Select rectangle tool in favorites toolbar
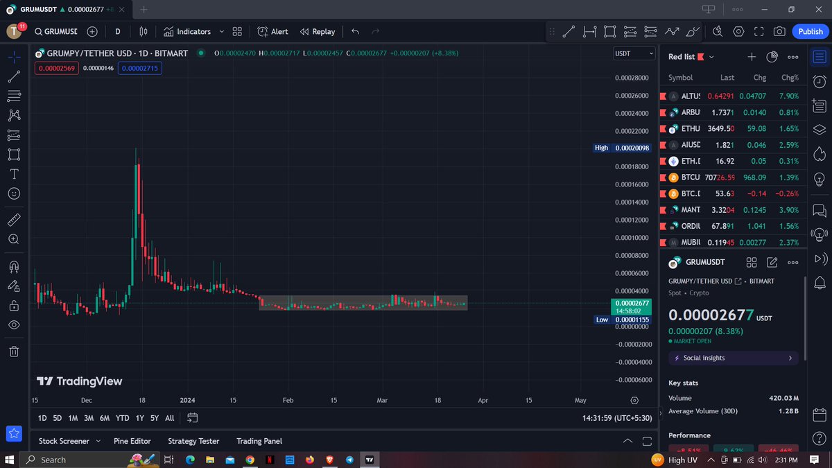832x468 pixels. (609, 32)
